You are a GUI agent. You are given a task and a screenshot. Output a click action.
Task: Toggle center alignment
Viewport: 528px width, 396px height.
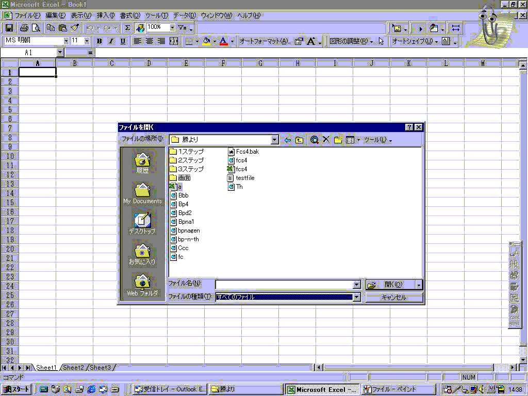click(x=149, y=41)
